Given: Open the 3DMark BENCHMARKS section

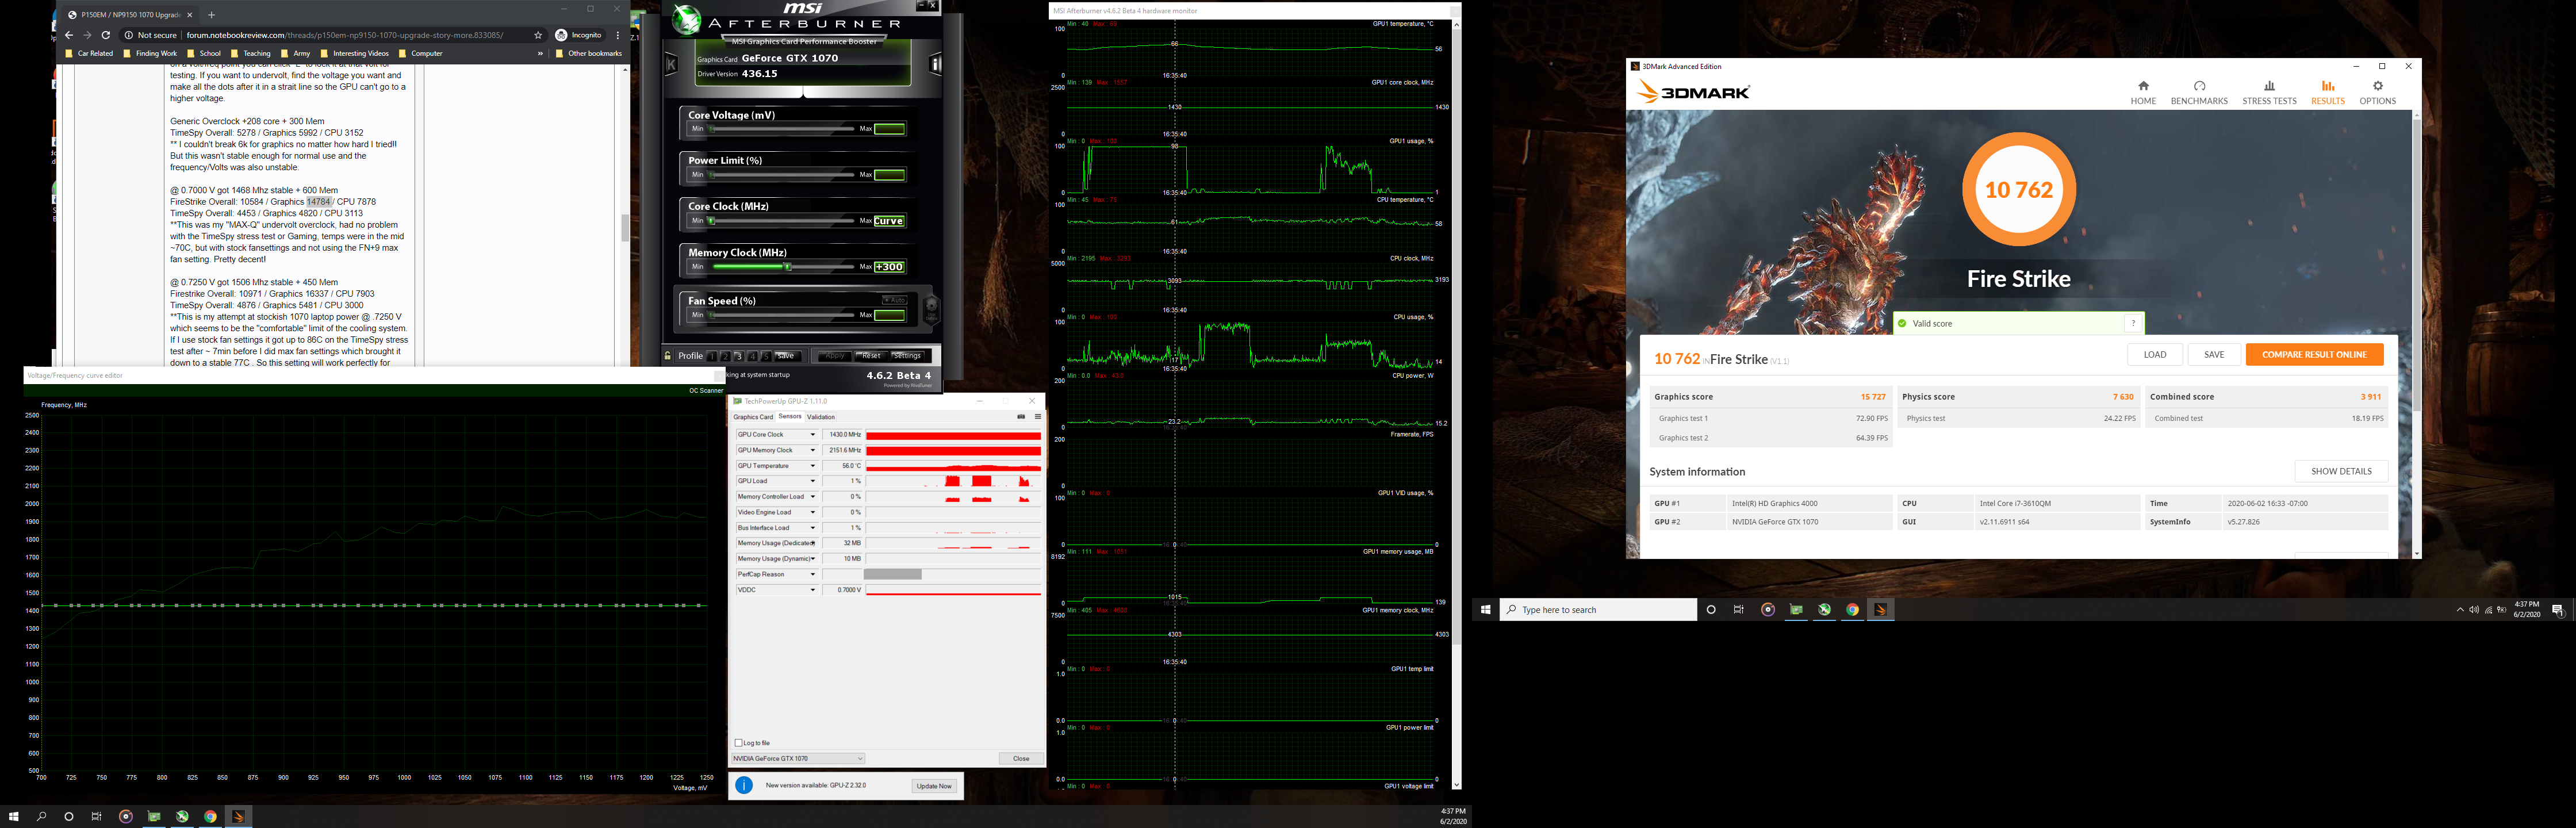Looking at the screenshot, I should pyautogui.click(x=2199, y=92).
